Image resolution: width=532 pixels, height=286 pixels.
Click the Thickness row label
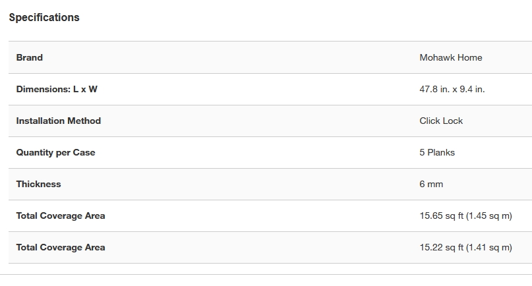[x=39, y=184]
